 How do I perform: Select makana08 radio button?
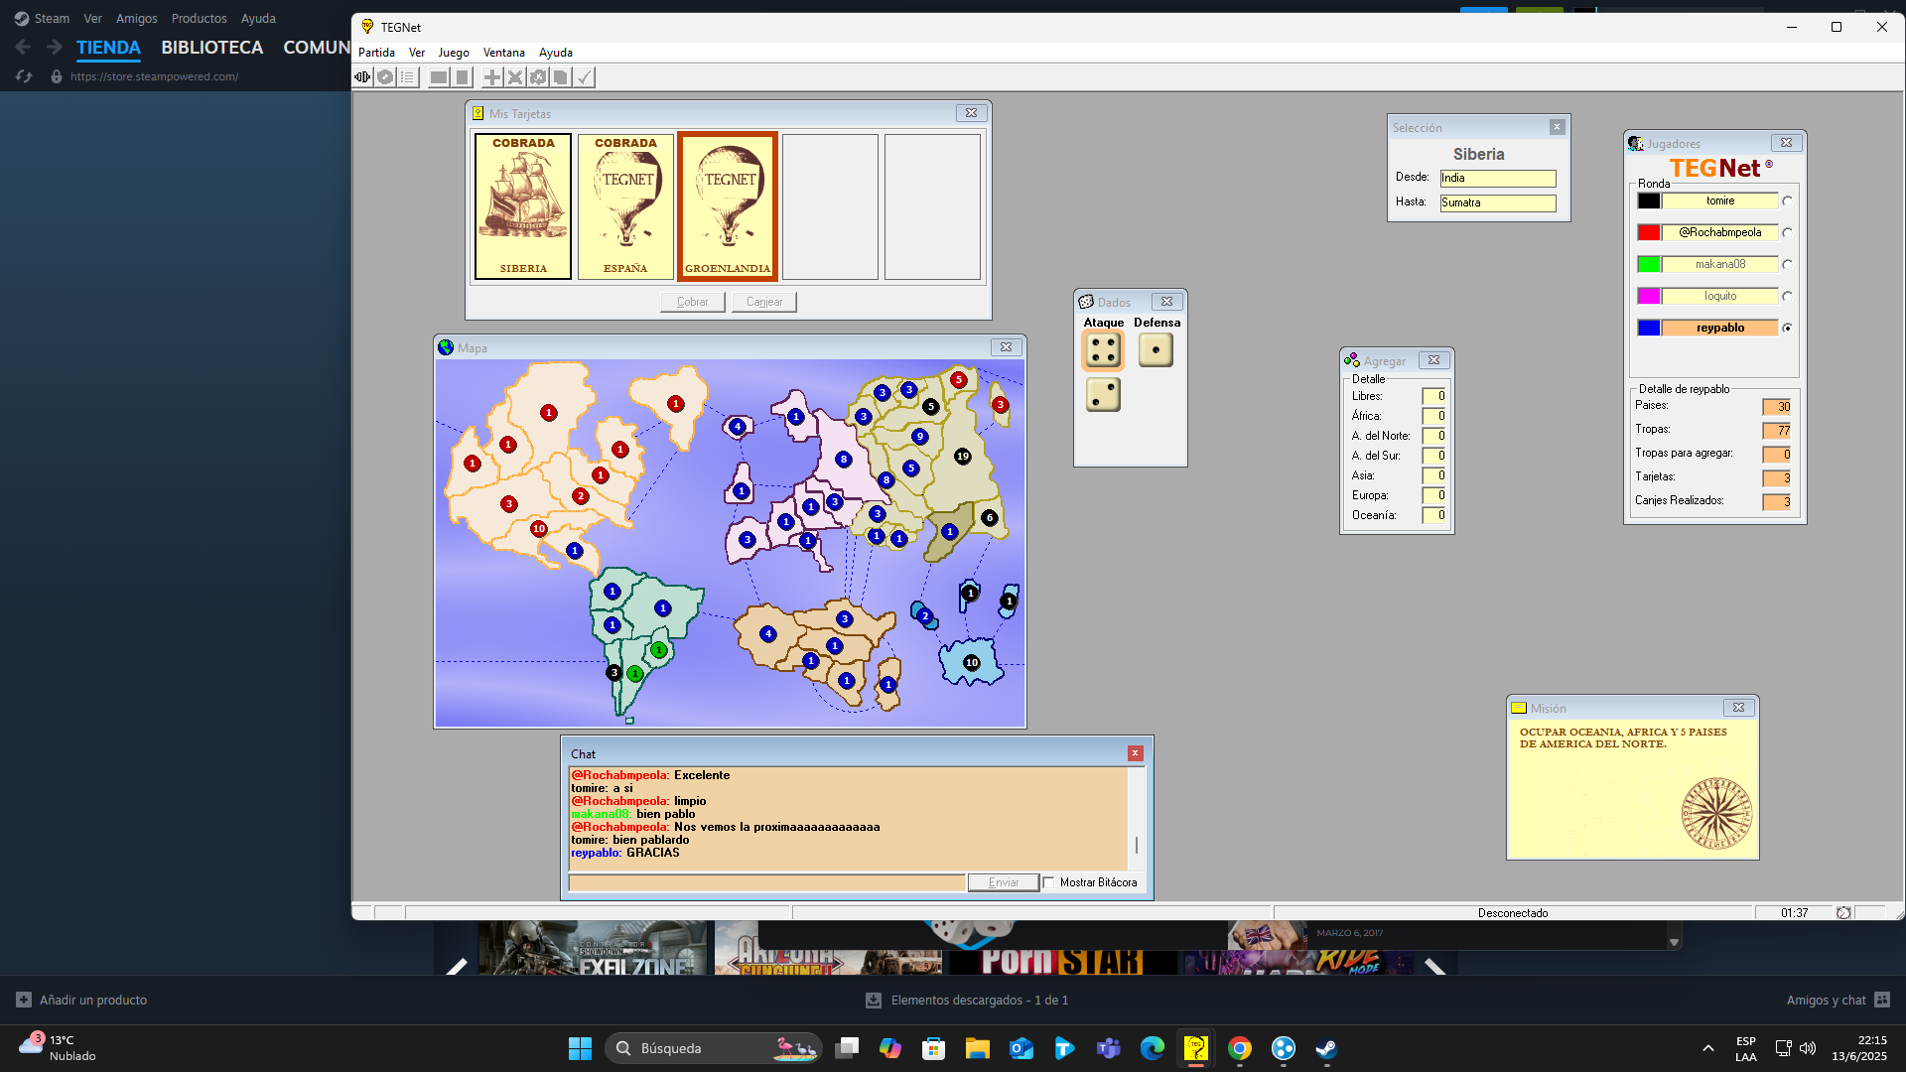point(1787,265)
